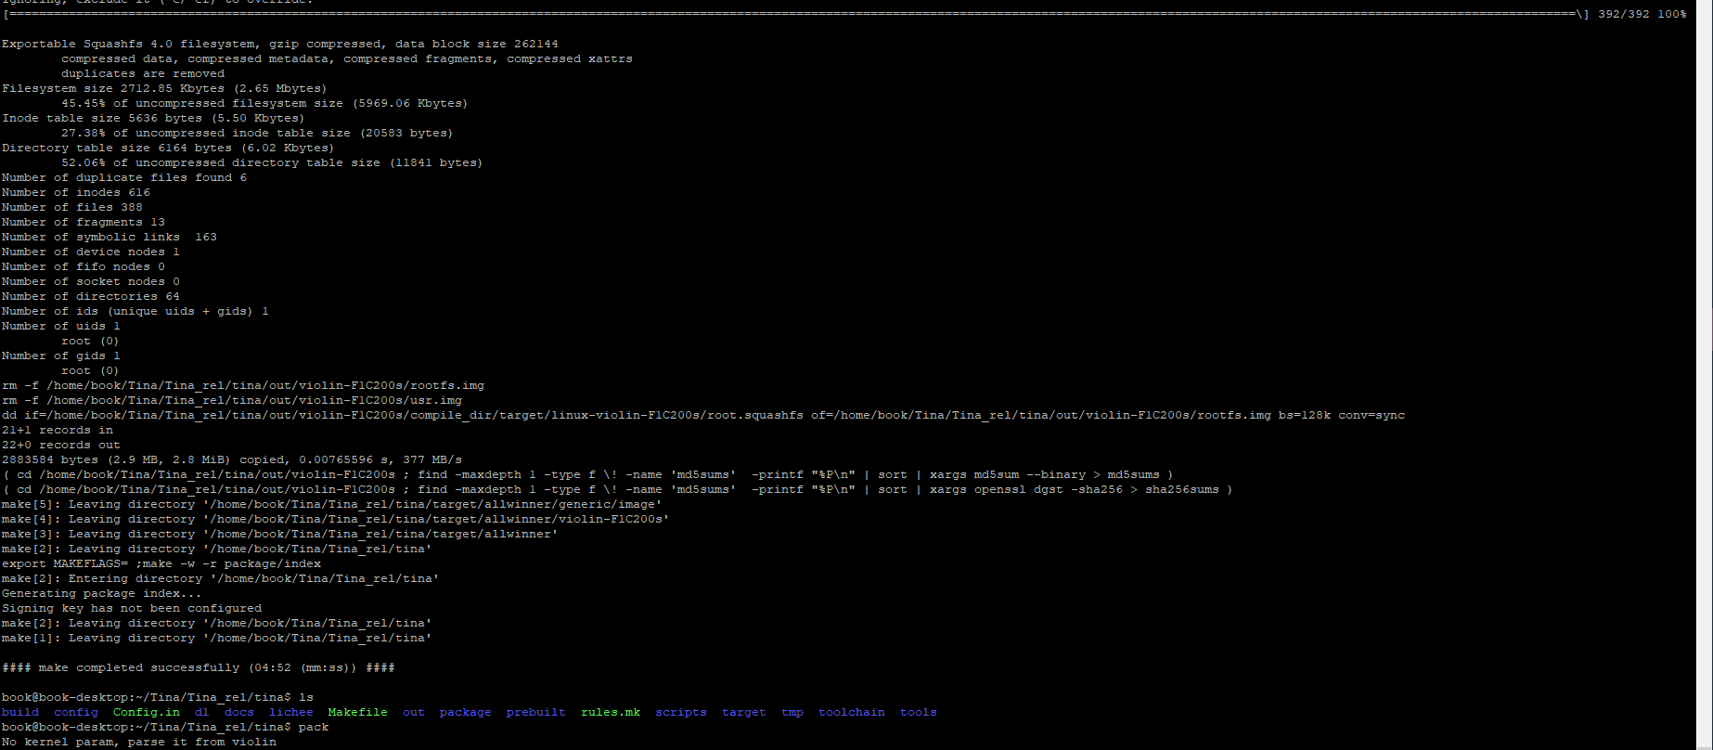Image resolution: width=1713 pixels, height=750 pixels.
Task: Click 'Number of fragments 13' line
Action: pyautogui.click(x=84, y=222)
